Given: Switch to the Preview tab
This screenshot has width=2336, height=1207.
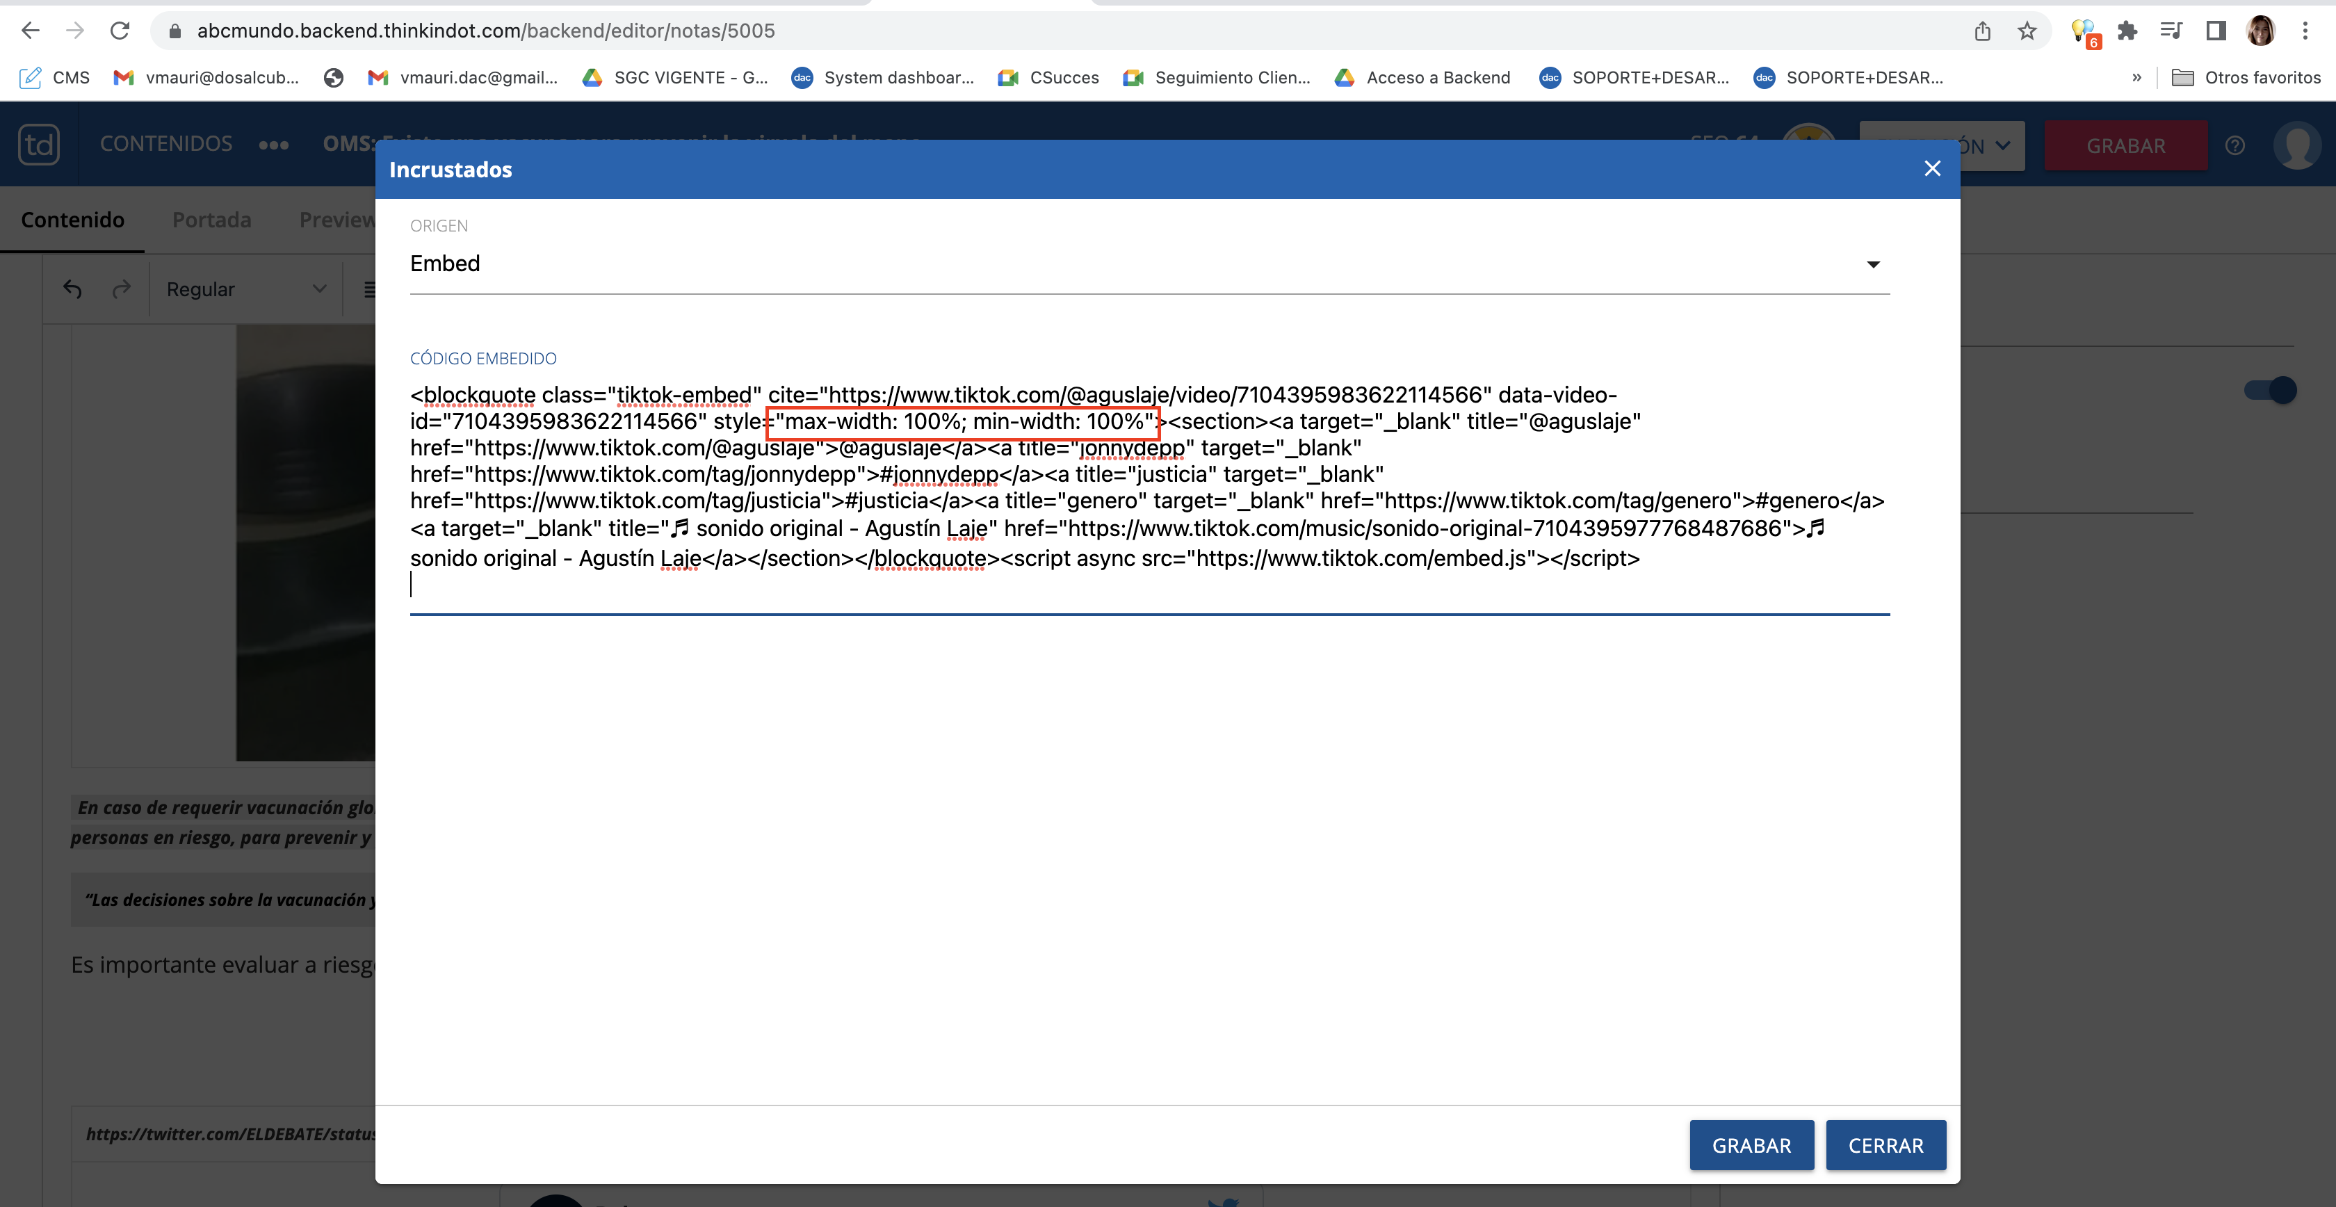Looking at the screenshot, I should (x=337, y=220).
